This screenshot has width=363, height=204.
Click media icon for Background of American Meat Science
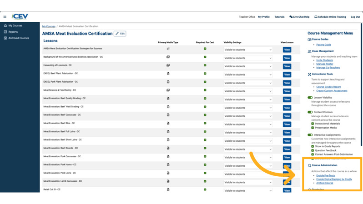click(x=168, y=57)
